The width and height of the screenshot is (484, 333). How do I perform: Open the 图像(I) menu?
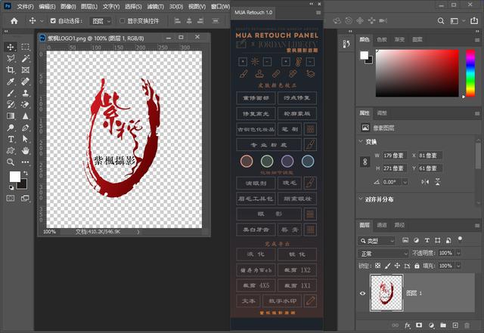point(68,6)
